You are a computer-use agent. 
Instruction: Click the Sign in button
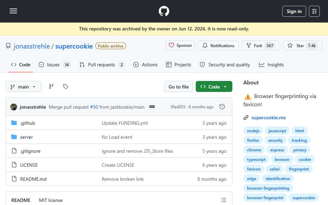click(x=294, y=11)
